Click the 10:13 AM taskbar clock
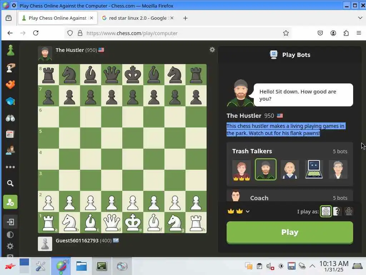 [334, 266]
